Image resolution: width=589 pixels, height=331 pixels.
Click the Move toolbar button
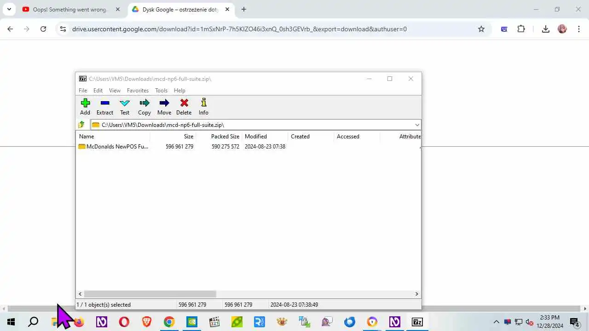pos(164,107)
